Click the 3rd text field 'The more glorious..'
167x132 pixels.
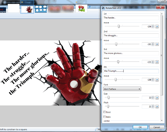point(131,53)
